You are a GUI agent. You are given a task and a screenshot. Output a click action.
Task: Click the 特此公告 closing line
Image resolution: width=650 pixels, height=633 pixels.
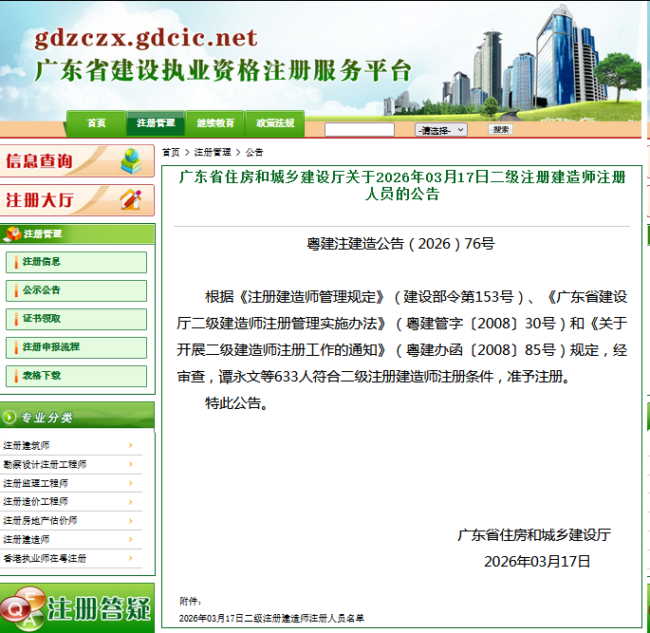(x=236, y=403)
